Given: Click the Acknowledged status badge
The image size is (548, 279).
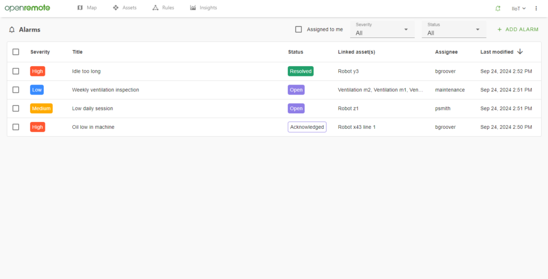Looking at the screenshot, I should pos(307,127).
